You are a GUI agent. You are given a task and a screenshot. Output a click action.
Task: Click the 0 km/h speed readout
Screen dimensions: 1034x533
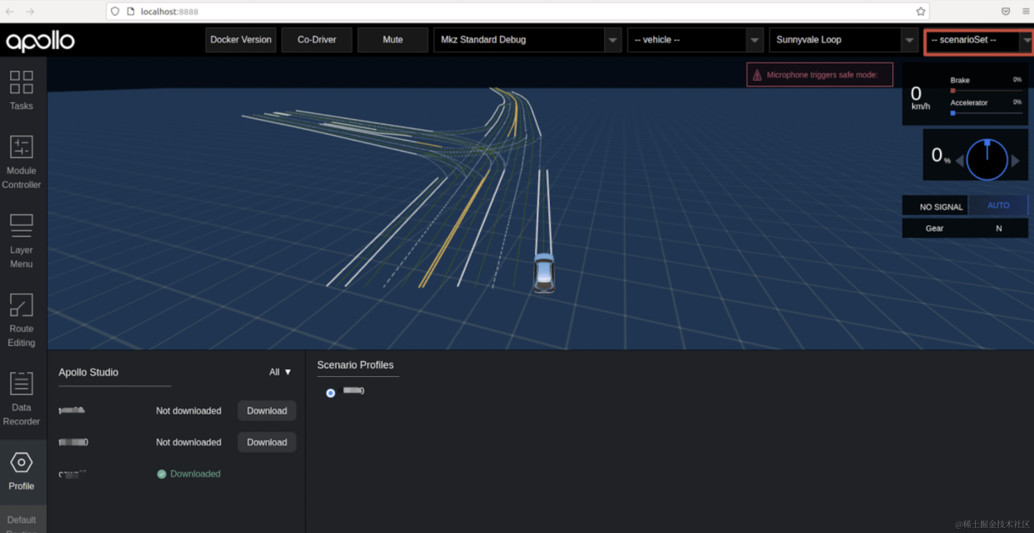(x=919, y=98)
